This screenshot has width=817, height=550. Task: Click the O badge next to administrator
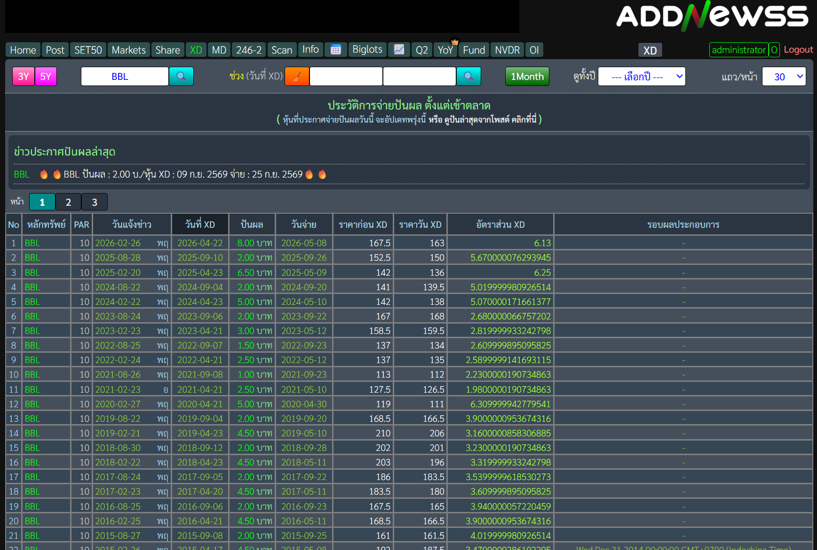(774, 50)
